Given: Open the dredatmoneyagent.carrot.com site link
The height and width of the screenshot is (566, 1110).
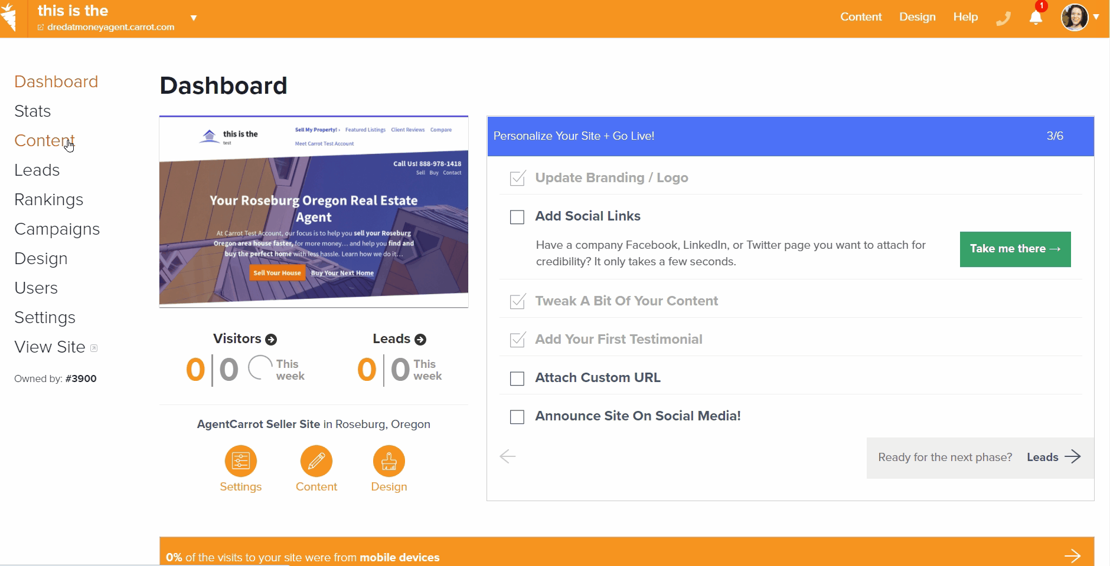Looking at the screenshot, I should pyautogui.click(x=110, y=27).
